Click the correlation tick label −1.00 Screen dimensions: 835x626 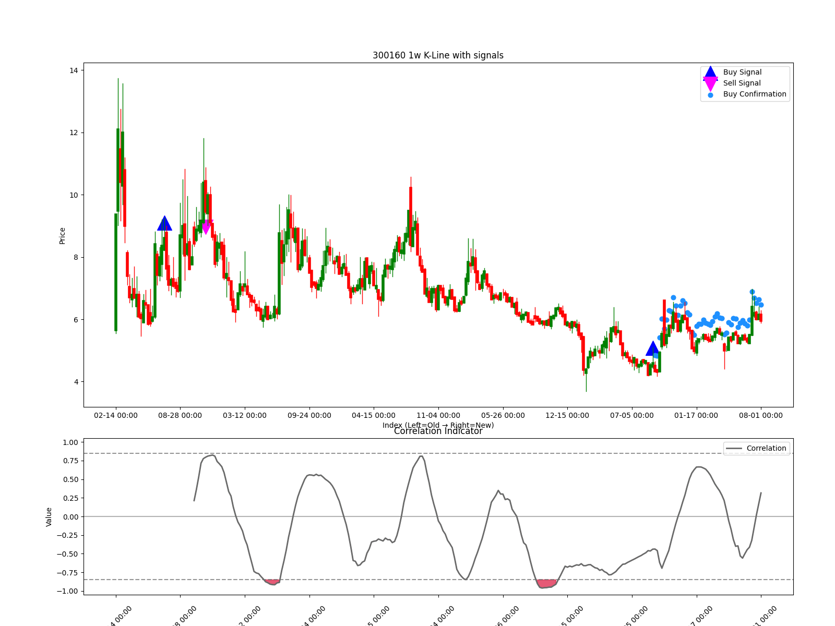click(68, 592)
